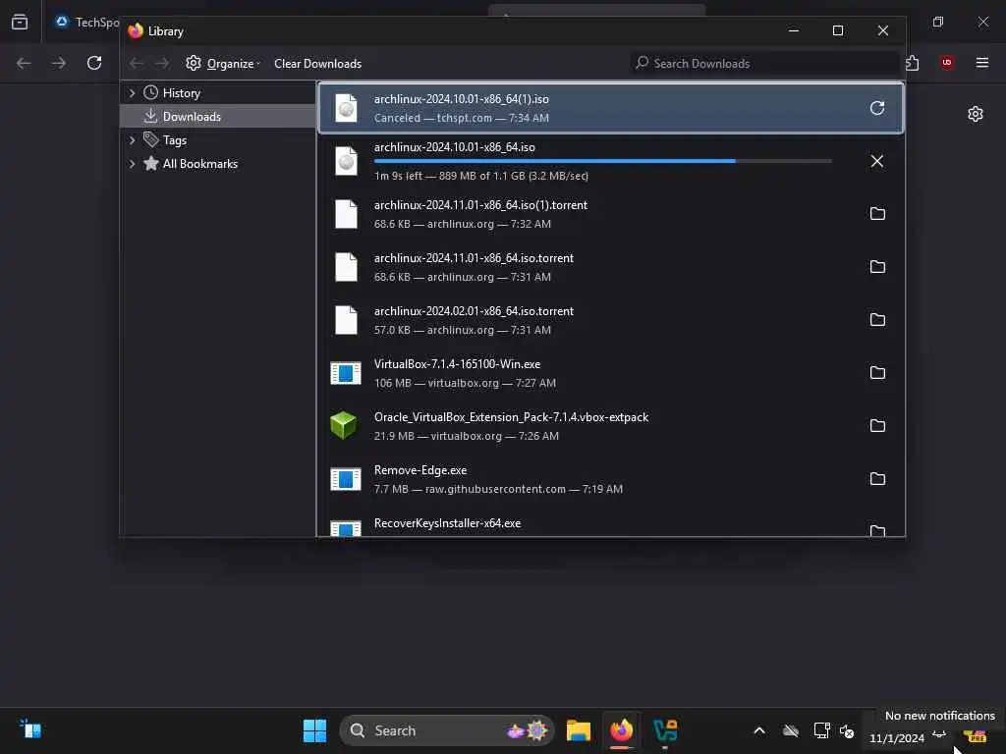Click the muted volume tray icon
The image size is (1006, 754).
[847, 730]
